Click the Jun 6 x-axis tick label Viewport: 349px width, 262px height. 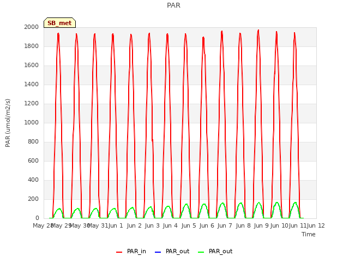(x=207, y=225)
